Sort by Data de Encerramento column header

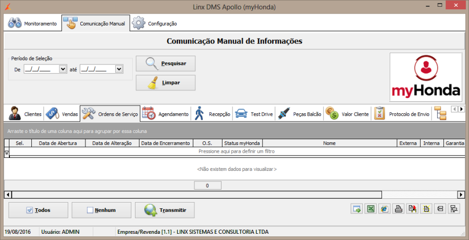click(166, 143)
